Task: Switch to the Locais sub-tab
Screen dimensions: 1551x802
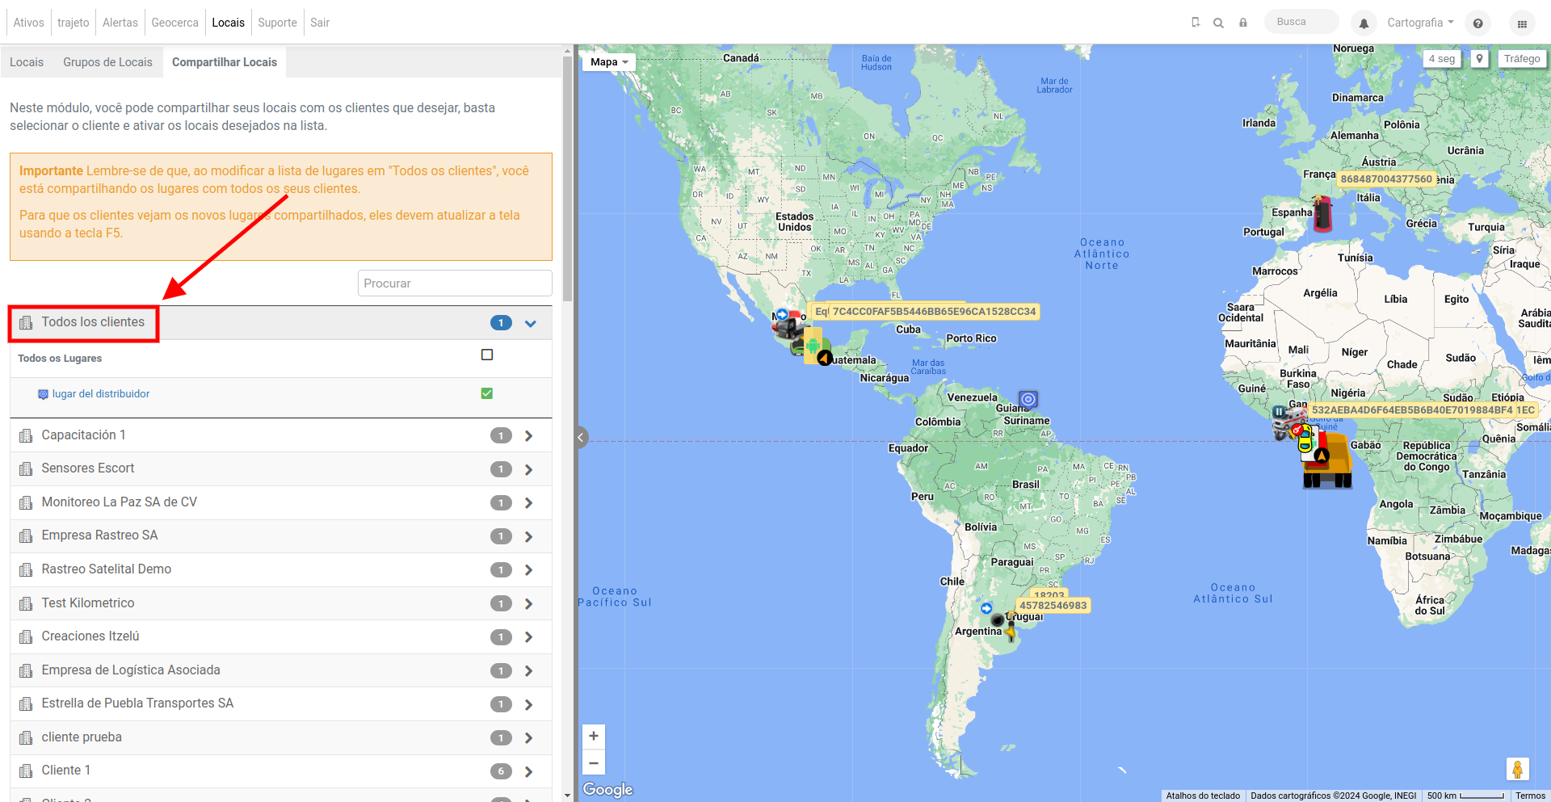Action: coord(27,62)
